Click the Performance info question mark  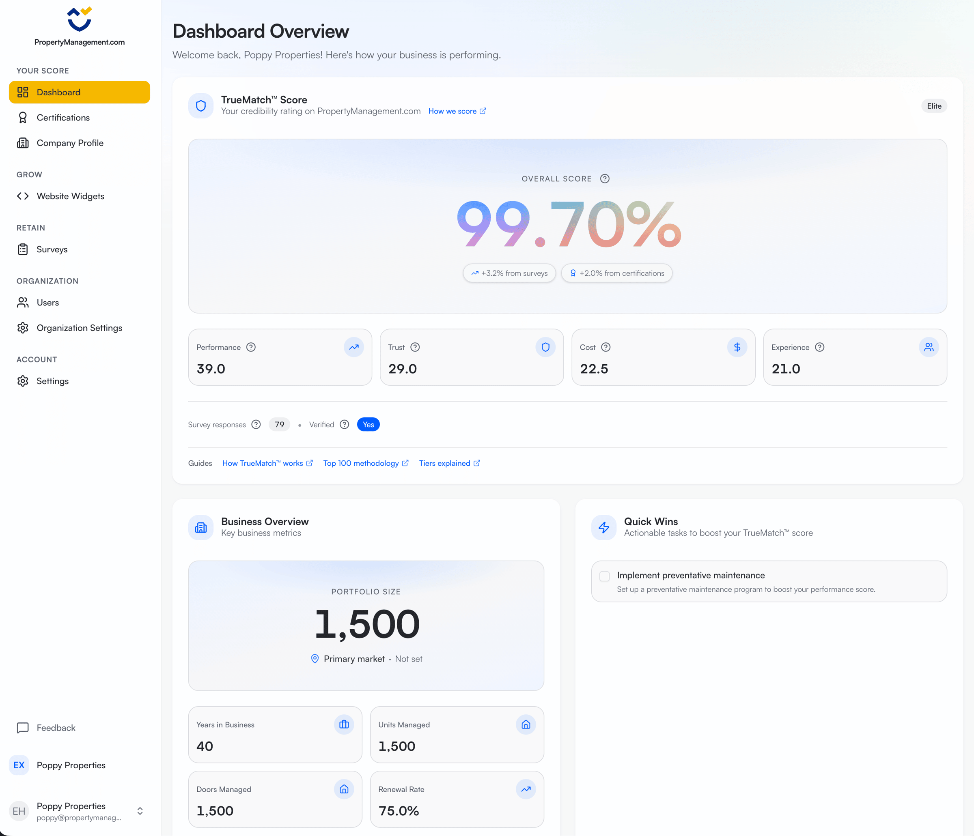point(251,347)
